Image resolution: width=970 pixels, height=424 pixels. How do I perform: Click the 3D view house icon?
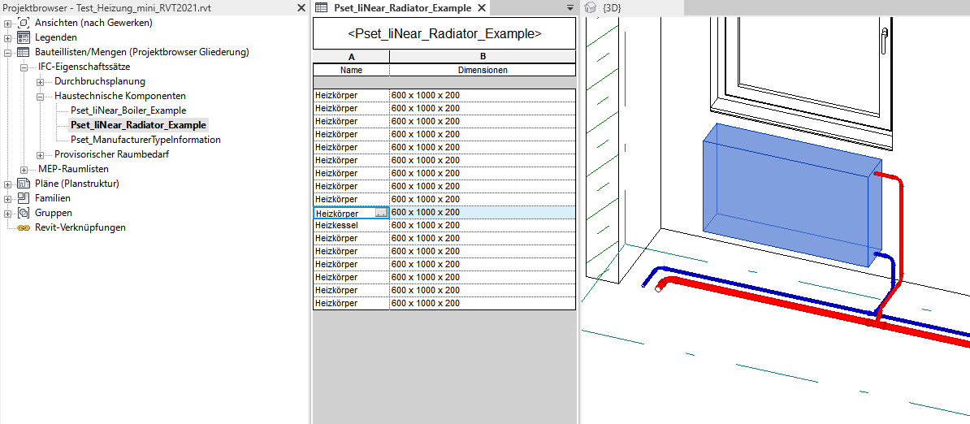[591, 7]
